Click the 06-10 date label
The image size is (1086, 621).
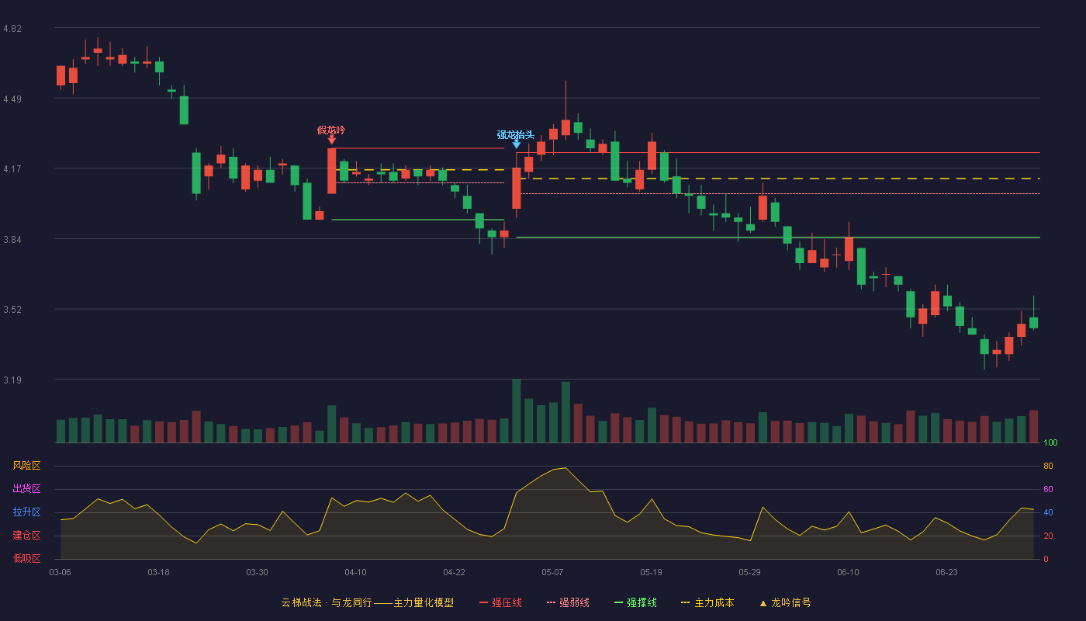click(x=848, y=572)
